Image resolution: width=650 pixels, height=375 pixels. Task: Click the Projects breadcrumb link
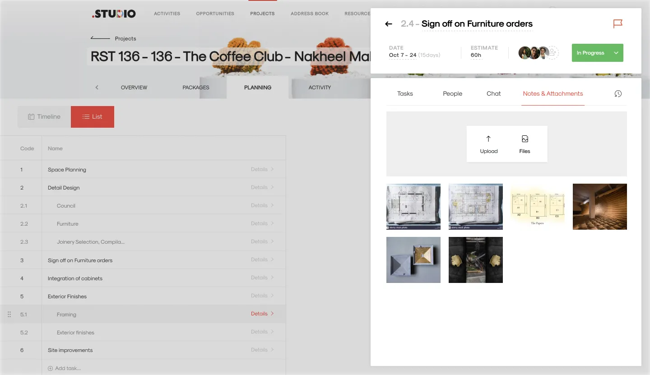[x=125, y=39]
